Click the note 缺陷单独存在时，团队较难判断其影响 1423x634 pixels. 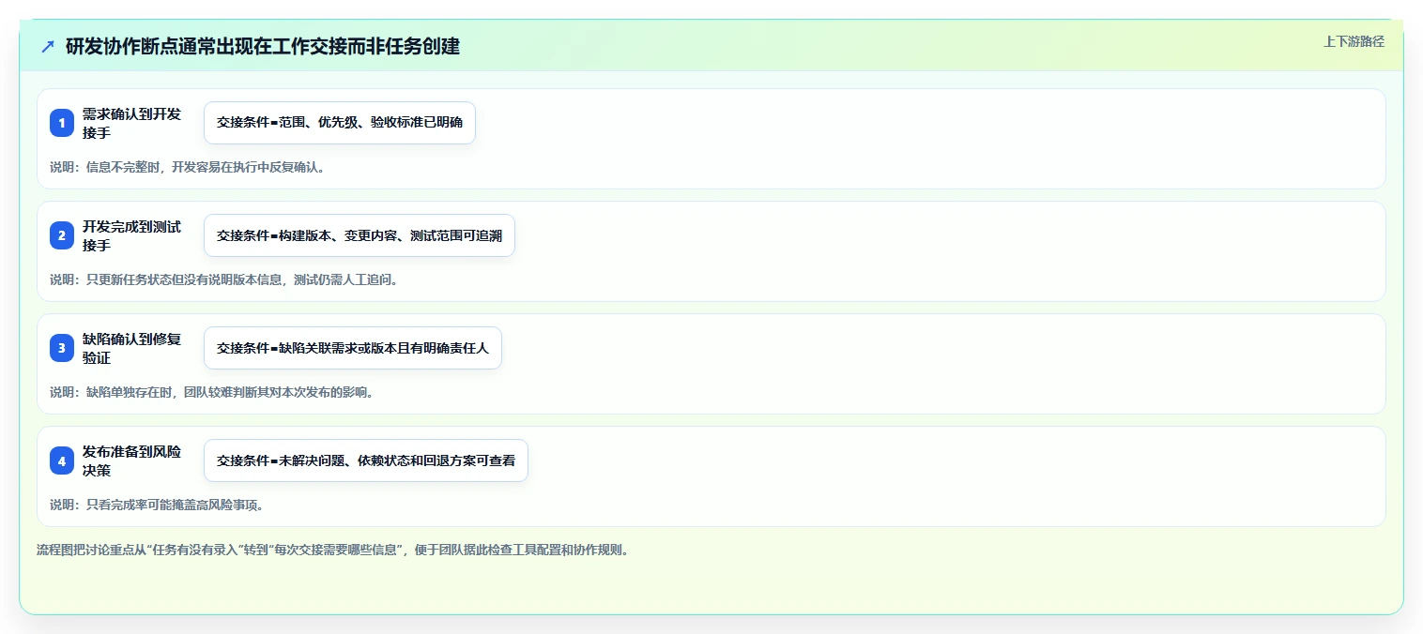[x=212, y=392]
